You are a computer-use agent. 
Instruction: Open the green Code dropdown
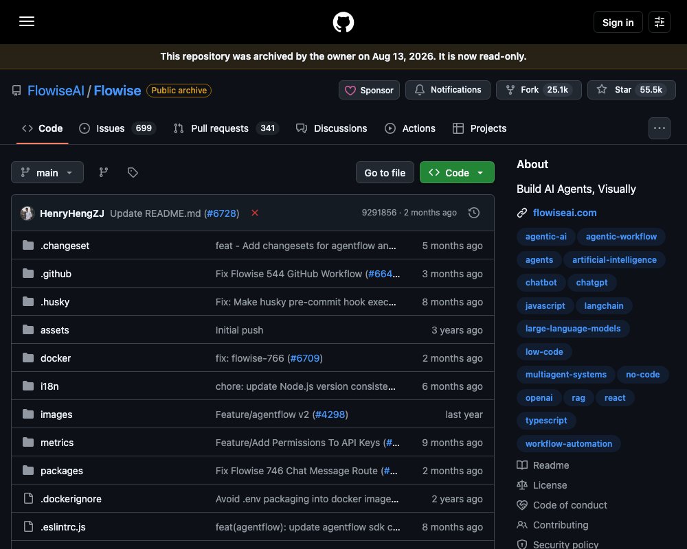(457, 172)
